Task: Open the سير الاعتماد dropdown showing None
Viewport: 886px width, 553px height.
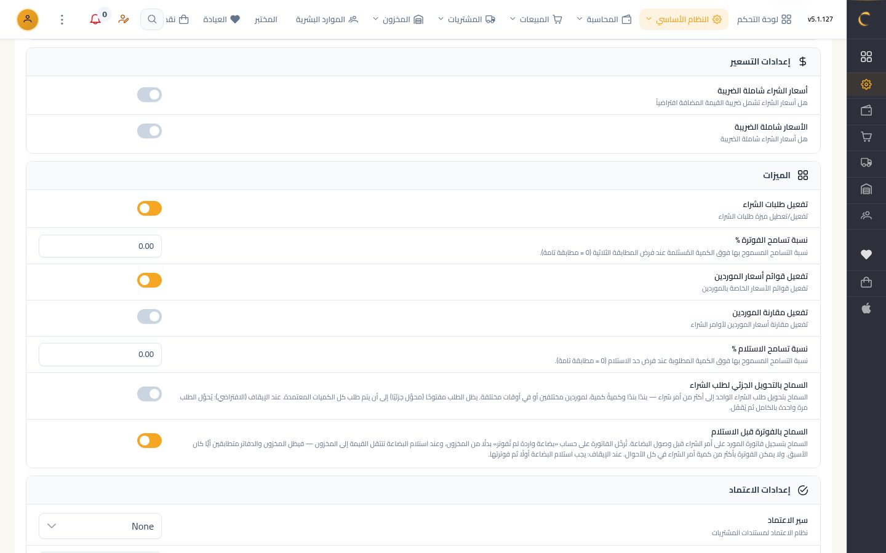Action: point(100,526)
